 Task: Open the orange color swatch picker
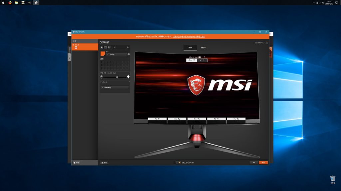point(103,54)
